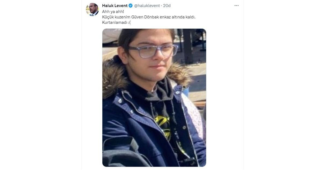The width and height of the screenshot is (325, 170).
Task: Click the dot separator before the timestamp
Action: point(161,6)
